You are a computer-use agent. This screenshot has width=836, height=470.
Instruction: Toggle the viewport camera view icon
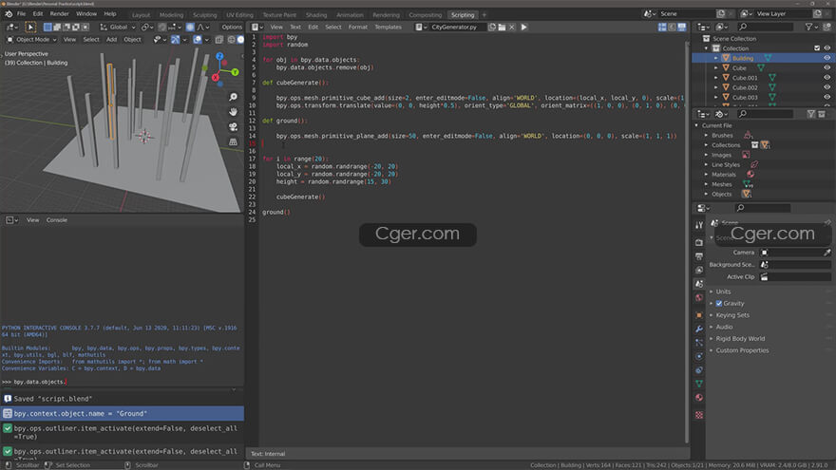(233, 127)
